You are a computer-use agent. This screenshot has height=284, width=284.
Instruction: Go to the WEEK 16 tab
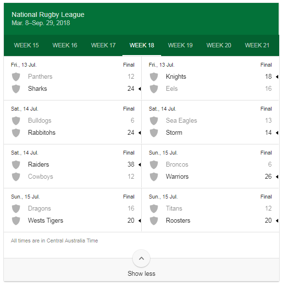point(65,45)
